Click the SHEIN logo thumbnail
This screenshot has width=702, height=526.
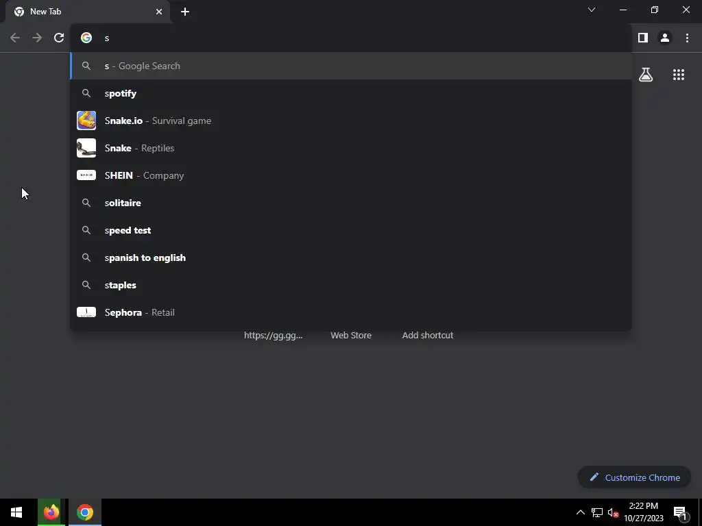(x=86, y=175)
